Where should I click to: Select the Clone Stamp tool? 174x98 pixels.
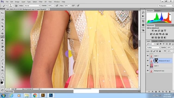click(x=2, y=40)
